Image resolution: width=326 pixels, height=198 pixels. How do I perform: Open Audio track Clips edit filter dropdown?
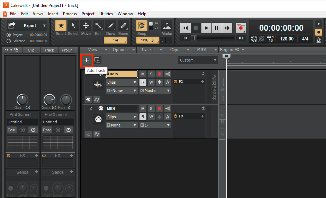[x=121, y=82]
